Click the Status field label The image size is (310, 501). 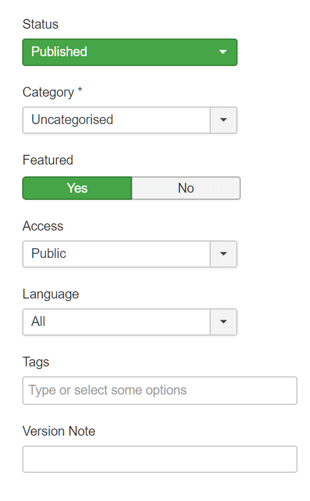click(40, 24)
